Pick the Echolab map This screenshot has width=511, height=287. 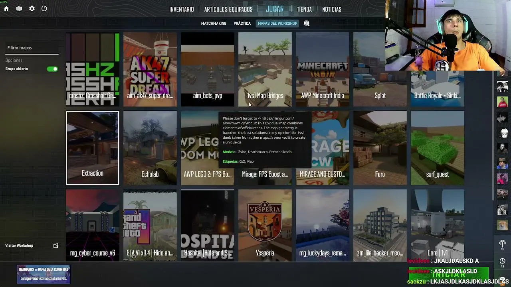pyautogui.click(x=150, y=148)
